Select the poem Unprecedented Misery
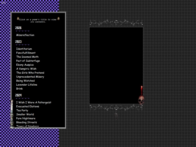The height and width of the screenshot is (147, 196). [x=30, y=77]
